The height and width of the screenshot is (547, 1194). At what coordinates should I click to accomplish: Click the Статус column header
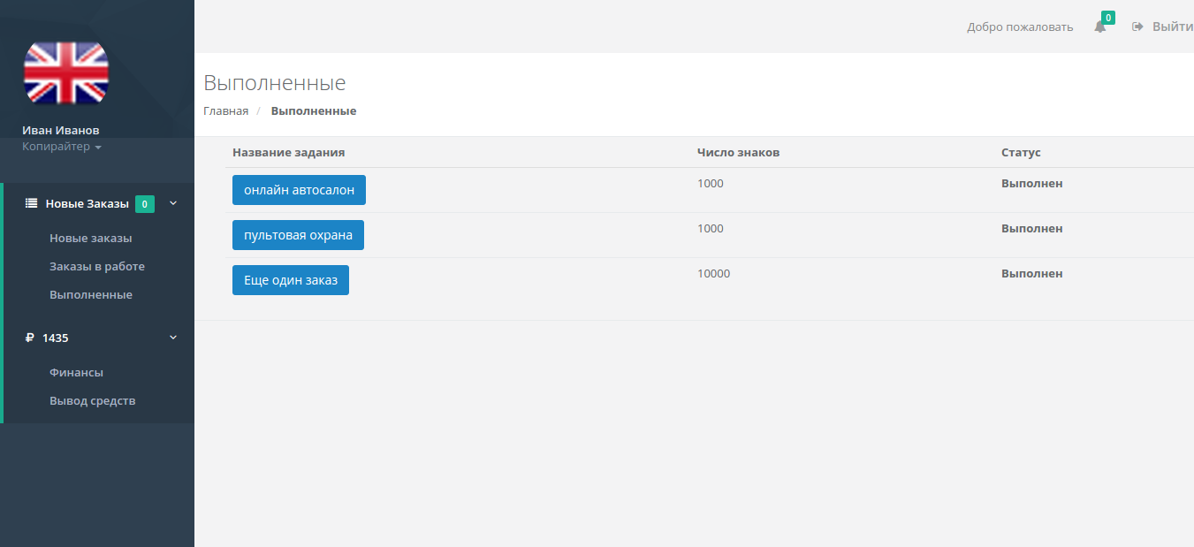click(x=1021, y=152)
